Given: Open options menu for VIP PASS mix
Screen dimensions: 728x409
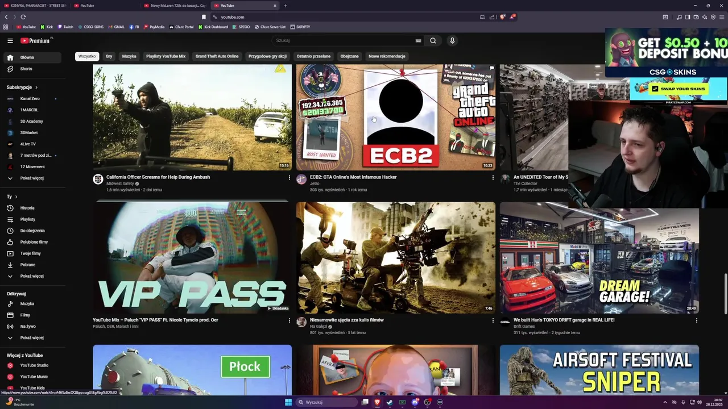Looking at the screenshot, I should [x=289, y=320].
